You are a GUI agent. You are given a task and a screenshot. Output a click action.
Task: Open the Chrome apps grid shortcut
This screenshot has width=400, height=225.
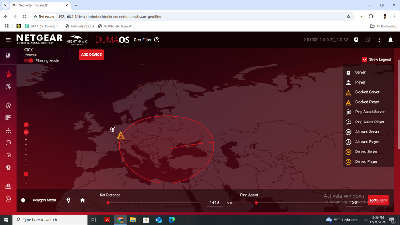coord(7,26)
